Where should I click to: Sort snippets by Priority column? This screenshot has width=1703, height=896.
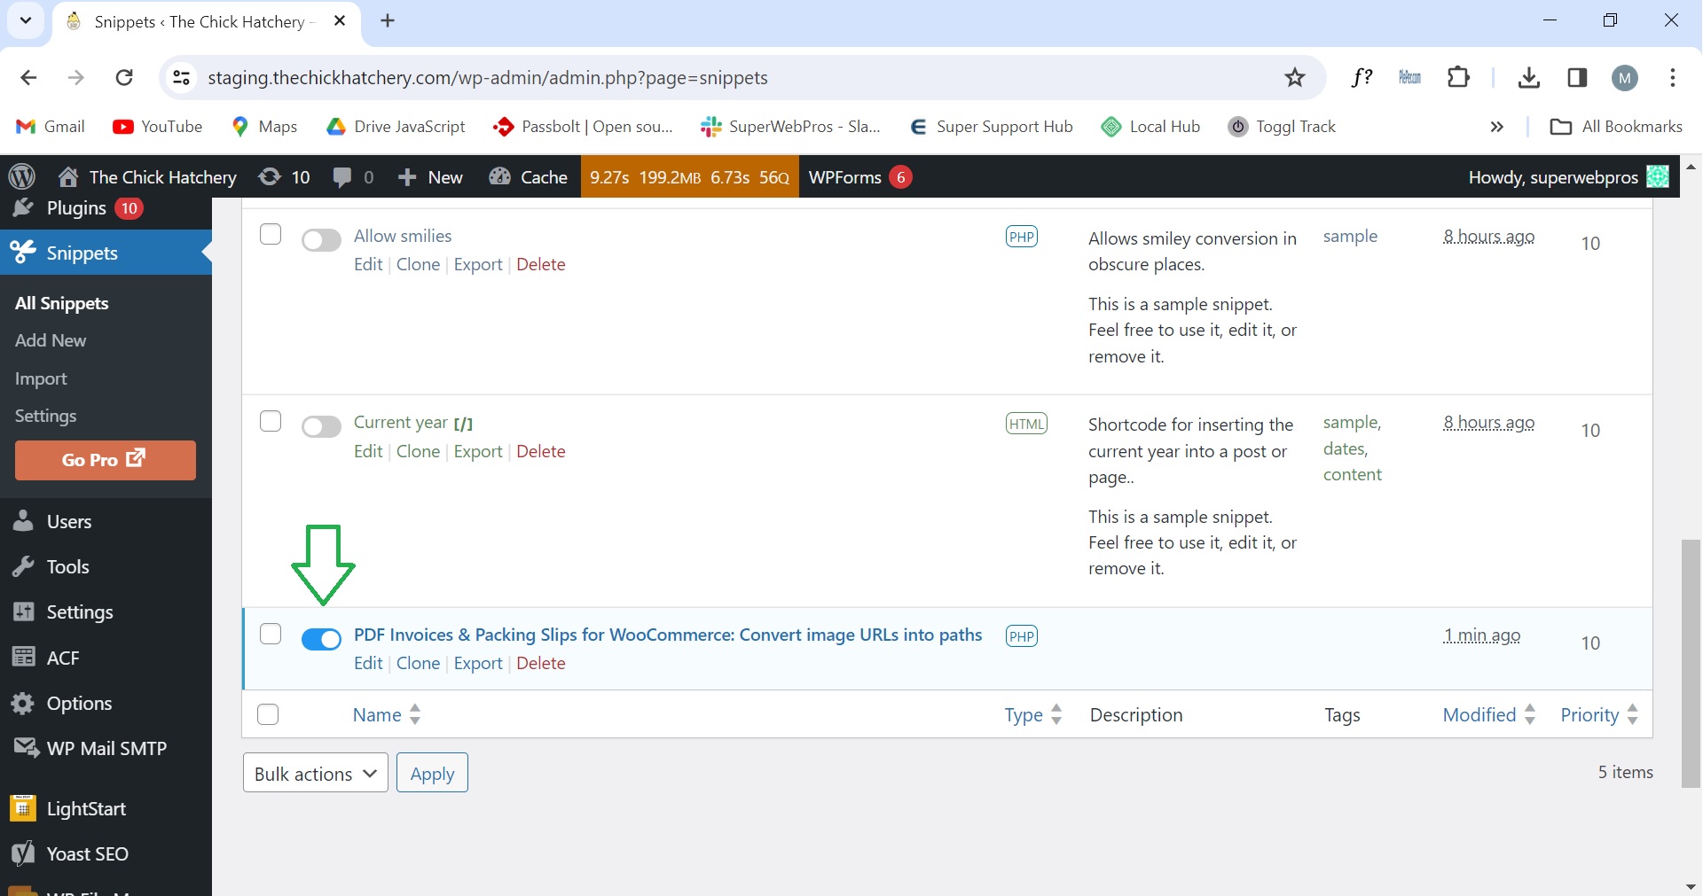(1599, 714)
